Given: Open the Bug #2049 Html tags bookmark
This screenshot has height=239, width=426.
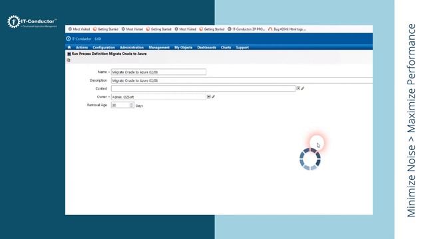Looking at the screenshot, I should pyautogui.click(x=287, y=29).
